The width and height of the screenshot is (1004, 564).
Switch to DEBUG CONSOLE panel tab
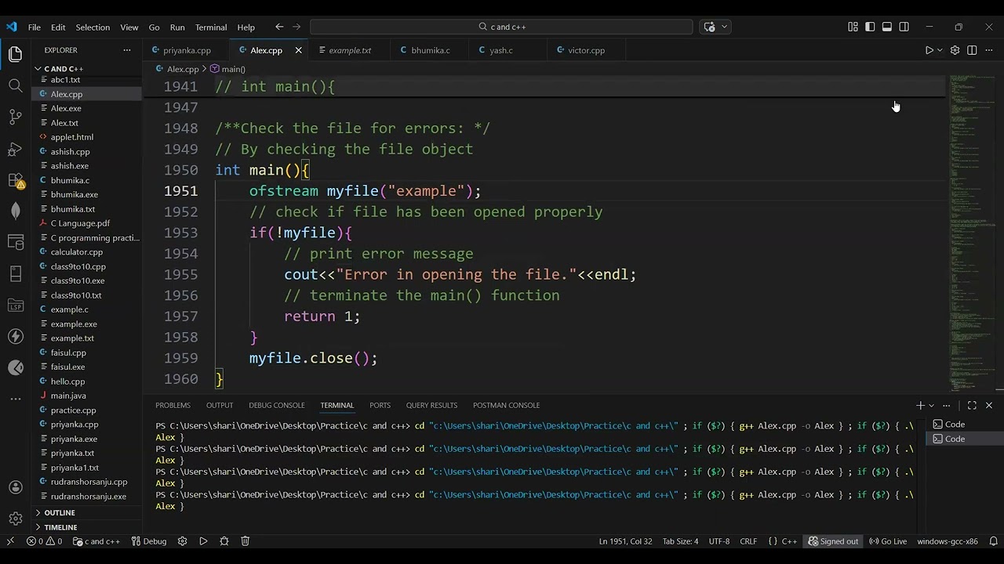click(x=277, y=405)
